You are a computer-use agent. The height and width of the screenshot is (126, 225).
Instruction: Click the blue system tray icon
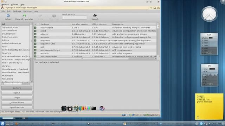[x=201, y=124]
